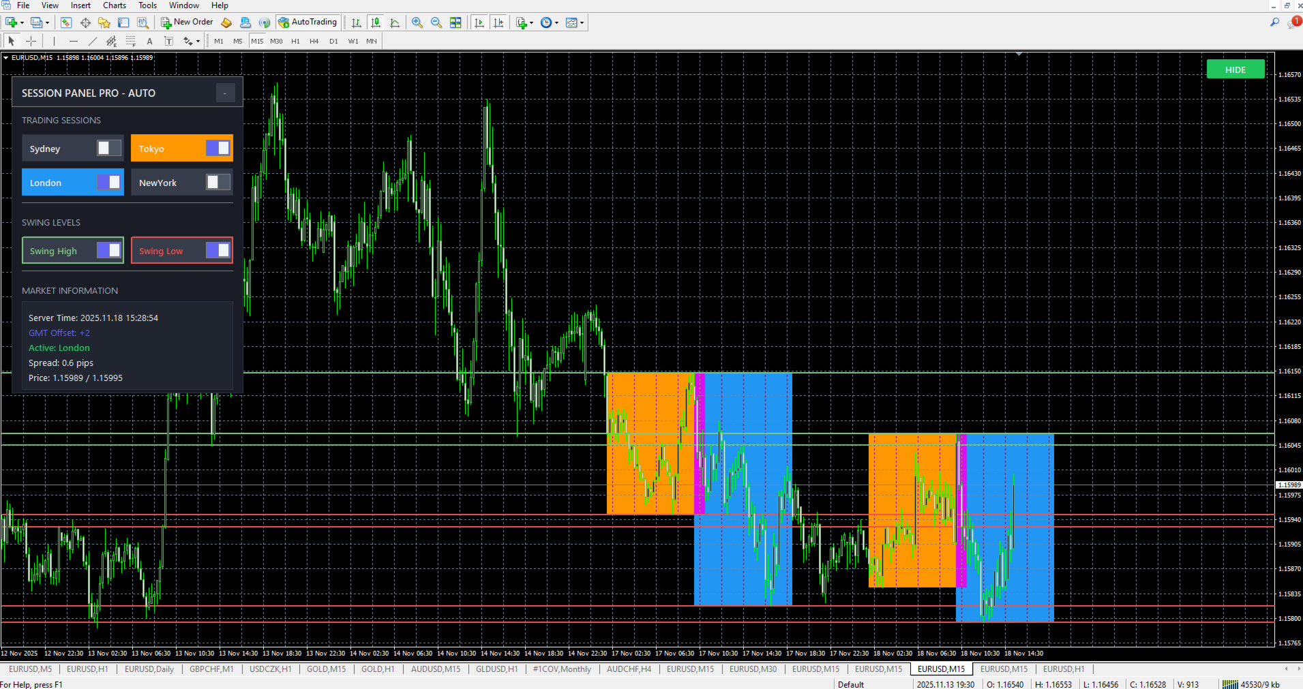Switch chart to bar chart style
Screen dimensions: 1303x689
[357, 22]
